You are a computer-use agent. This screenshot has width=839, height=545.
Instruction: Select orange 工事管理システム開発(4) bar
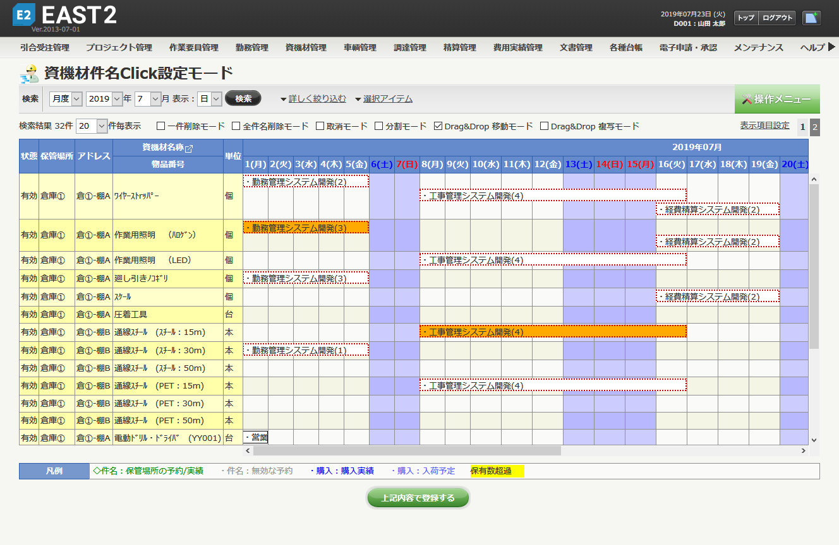tap(553, 331)
